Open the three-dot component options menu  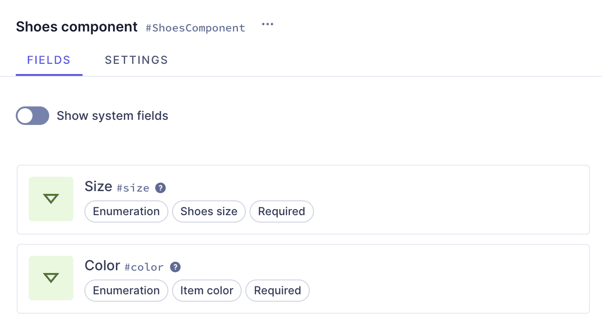268,25
